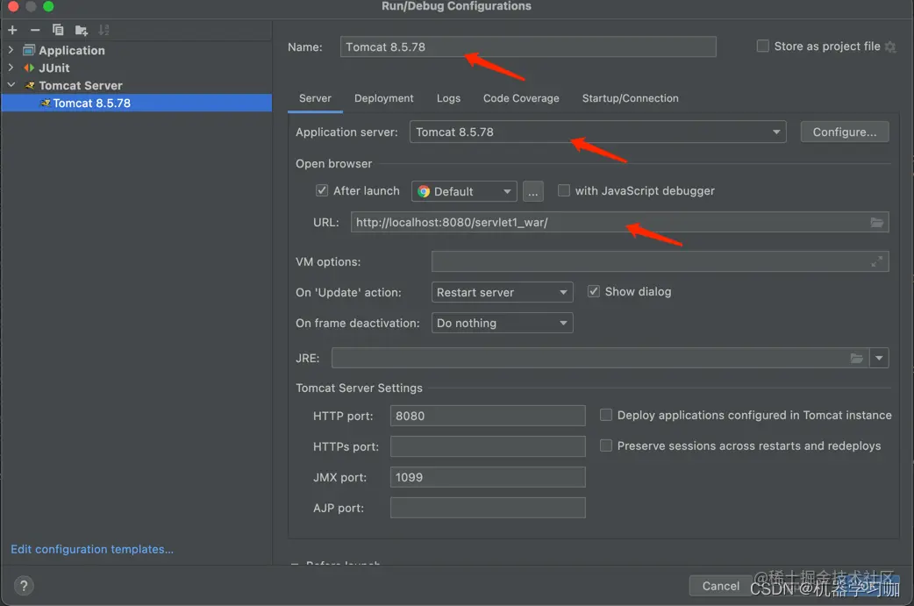Enable Deploy applications configured in Tomcat instance

[606, 415]
